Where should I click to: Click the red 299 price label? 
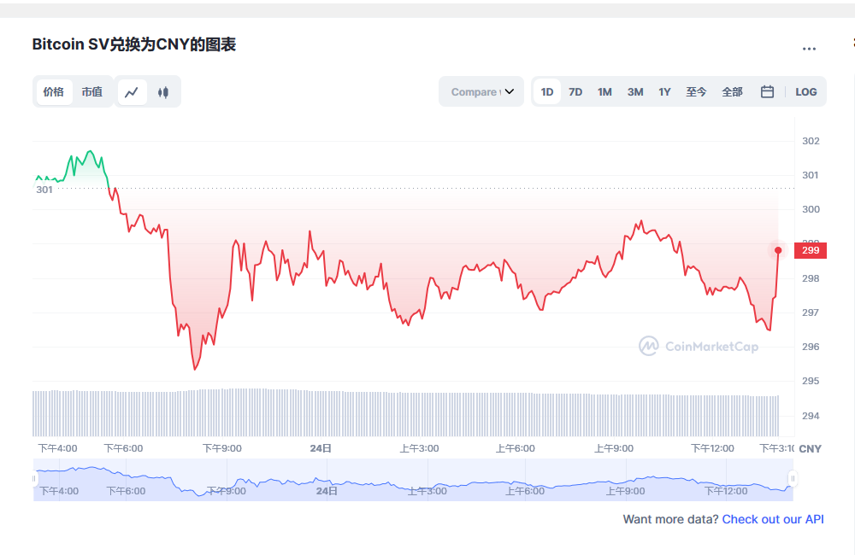pos(811,250)
